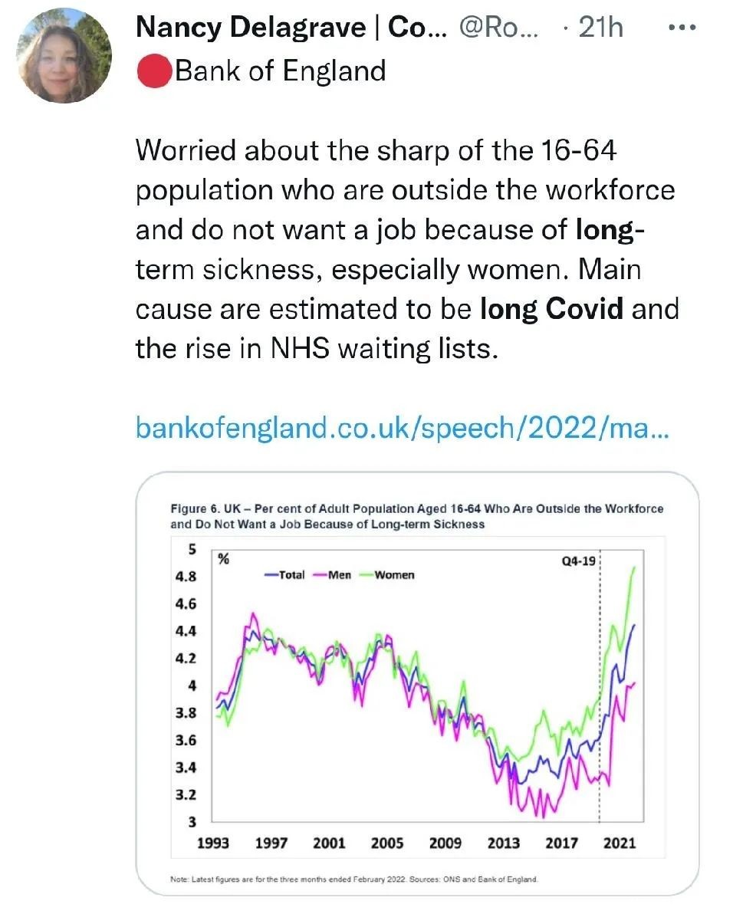
Task: Open Nancy Delagrave's profile picture
Action: 64,55
